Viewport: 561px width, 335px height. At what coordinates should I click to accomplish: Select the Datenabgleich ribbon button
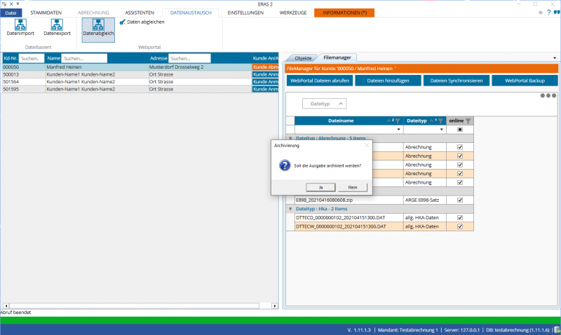98,29
